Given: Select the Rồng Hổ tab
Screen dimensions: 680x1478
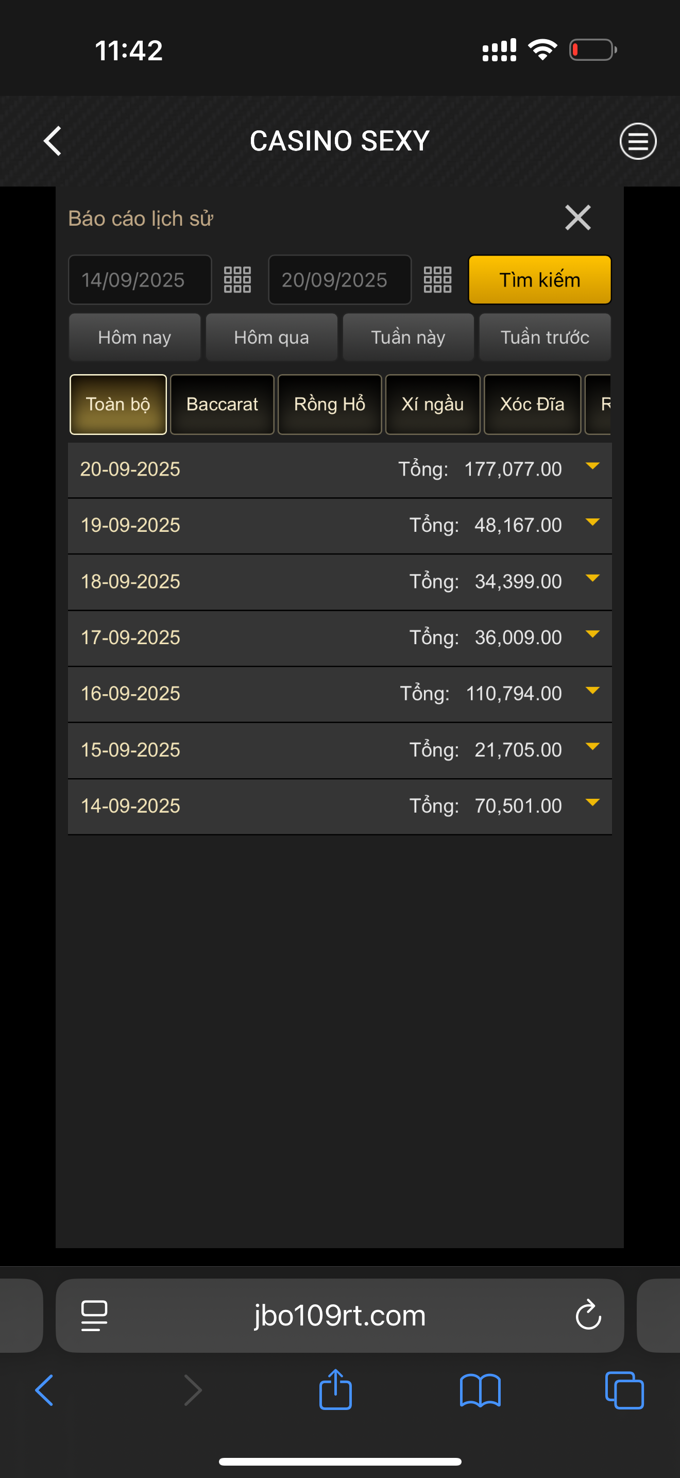Looking at the screenshot, I should (330, 405).
